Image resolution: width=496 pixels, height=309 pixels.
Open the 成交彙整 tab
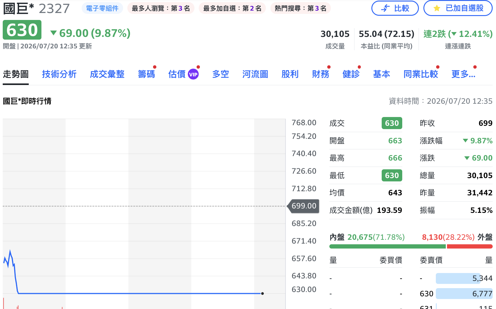(x=107, y=74)
